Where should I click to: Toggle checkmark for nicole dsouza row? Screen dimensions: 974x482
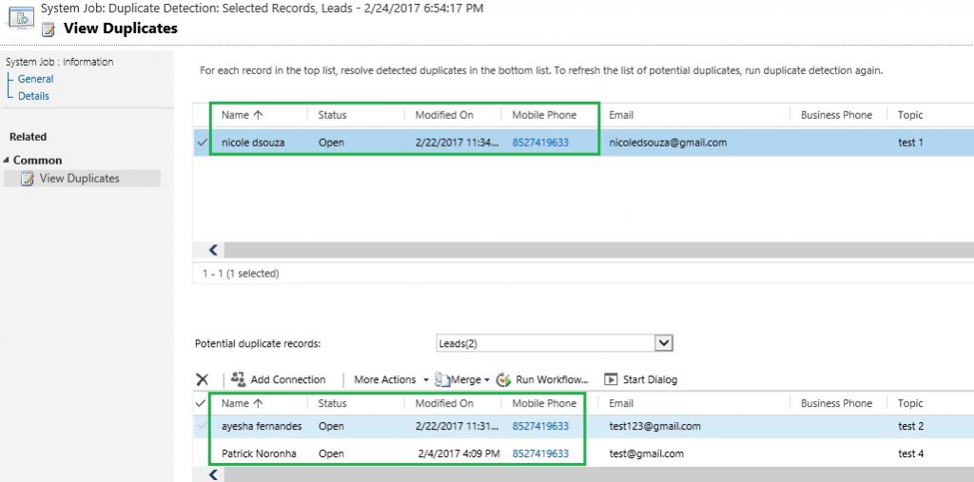(202, 143)
